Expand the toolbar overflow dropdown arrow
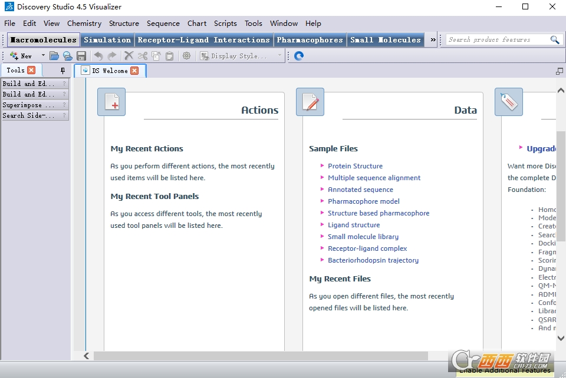Screen dimensions: 566x378 coord(279,55)
